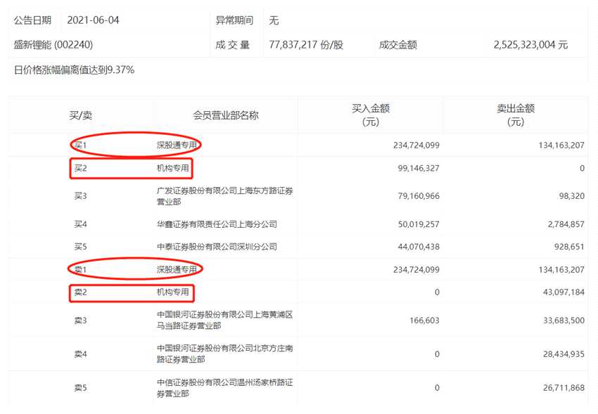
Task: Select the 卖4 row label
Action: coord(80,354)
